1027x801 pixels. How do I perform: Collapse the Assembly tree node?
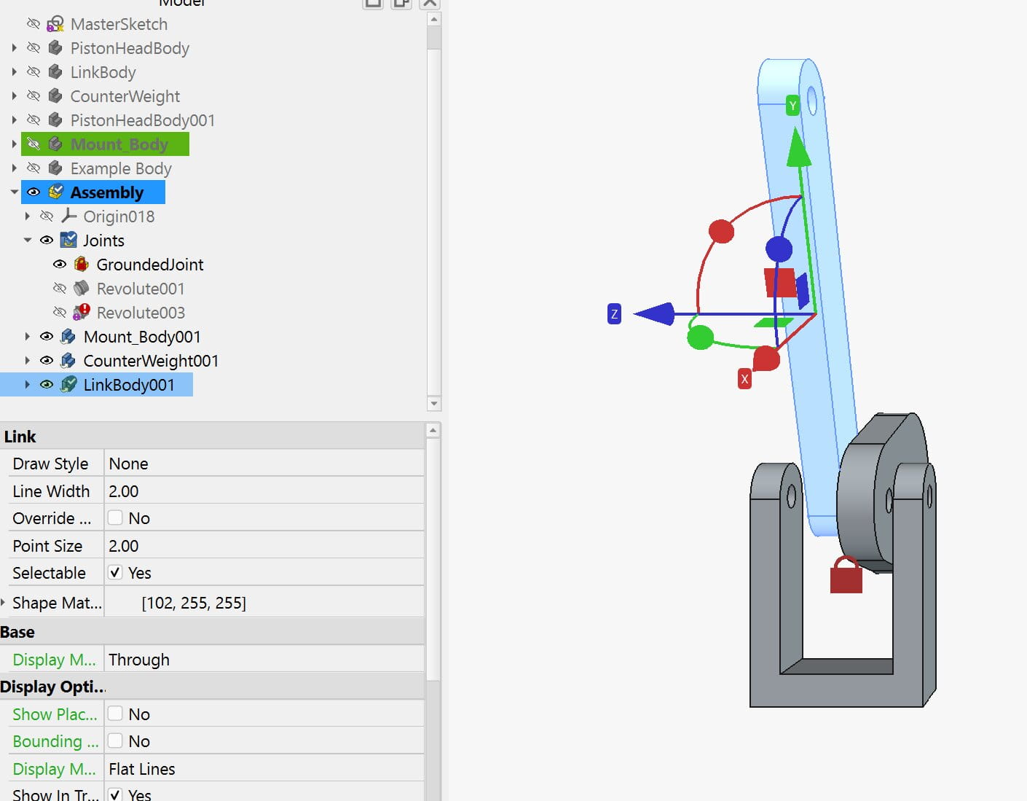(x=14, y=192)
